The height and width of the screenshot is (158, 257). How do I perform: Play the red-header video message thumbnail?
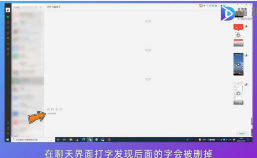tap(238, 35)
